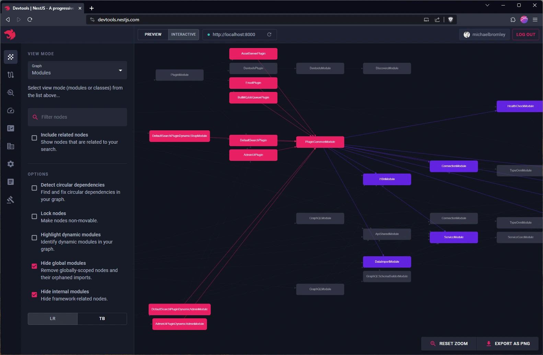
Task: Click the EXPORT AS PNG button
Action: click(x=508, y=344)
